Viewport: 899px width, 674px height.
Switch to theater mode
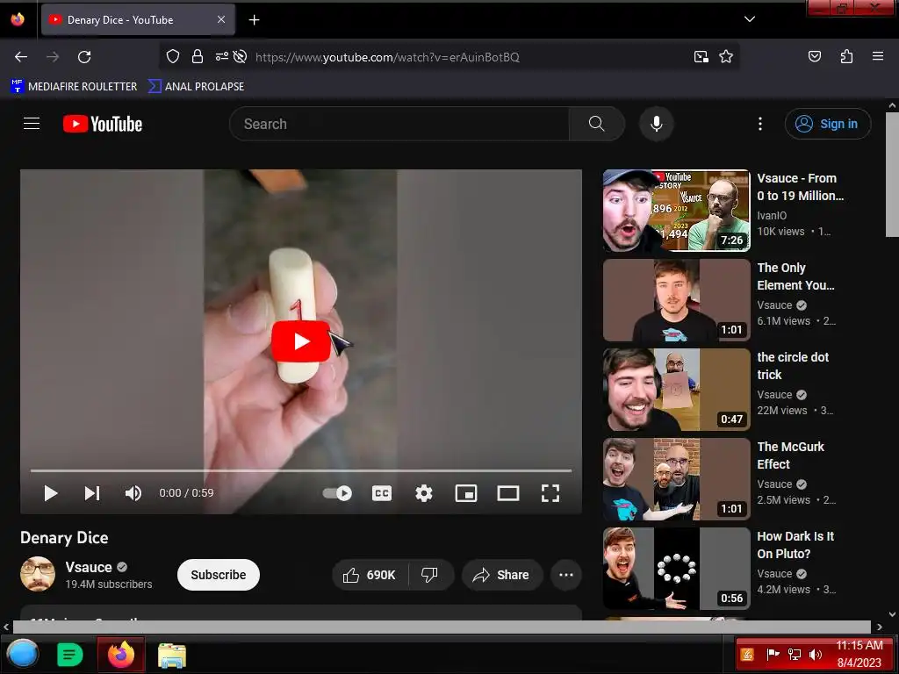pyautogui.click(x=508, y=493)
